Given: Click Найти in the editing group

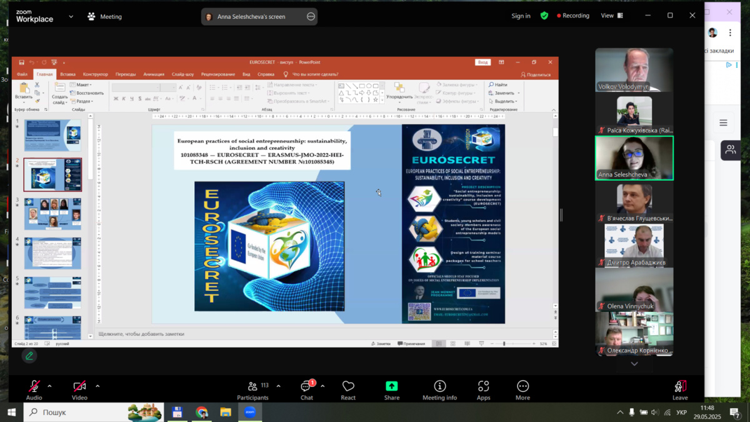Looking at the screenshot, I should (498, 85).
